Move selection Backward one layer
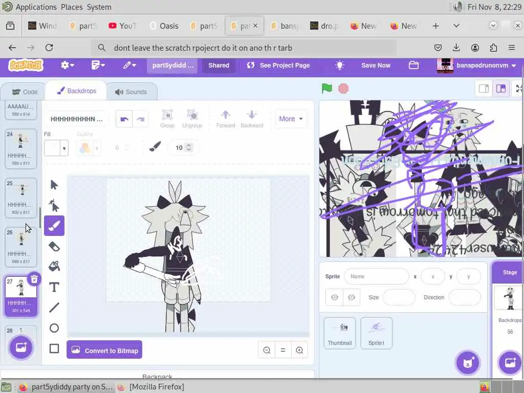 252,119
